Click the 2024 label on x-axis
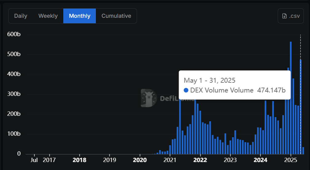The image size is (310, 170). tap(261, 160)
